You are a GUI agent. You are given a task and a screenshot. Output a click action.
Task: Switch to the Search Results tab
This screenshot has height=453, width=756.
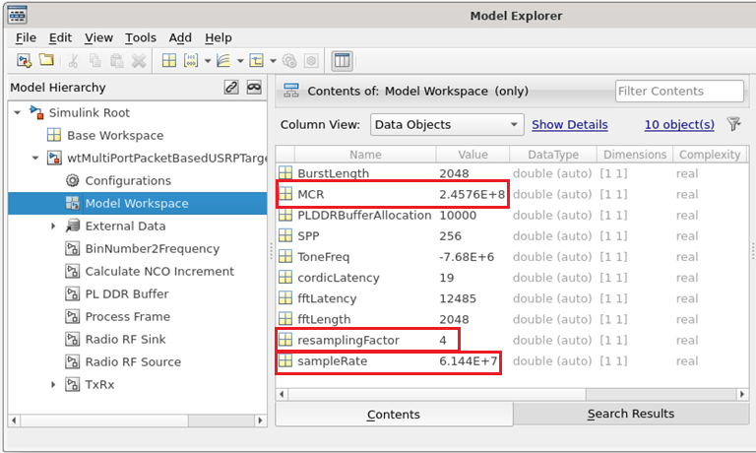(630, 414)
